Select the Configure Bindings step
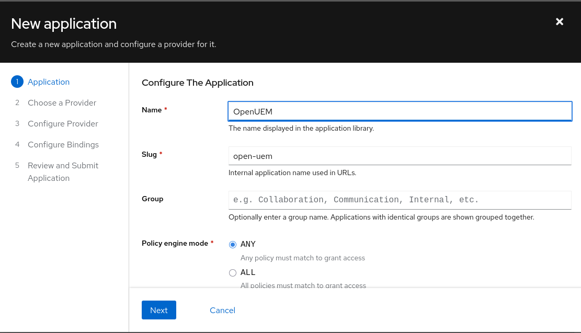The width and height of the screenshot is (581, 333). 63,144
